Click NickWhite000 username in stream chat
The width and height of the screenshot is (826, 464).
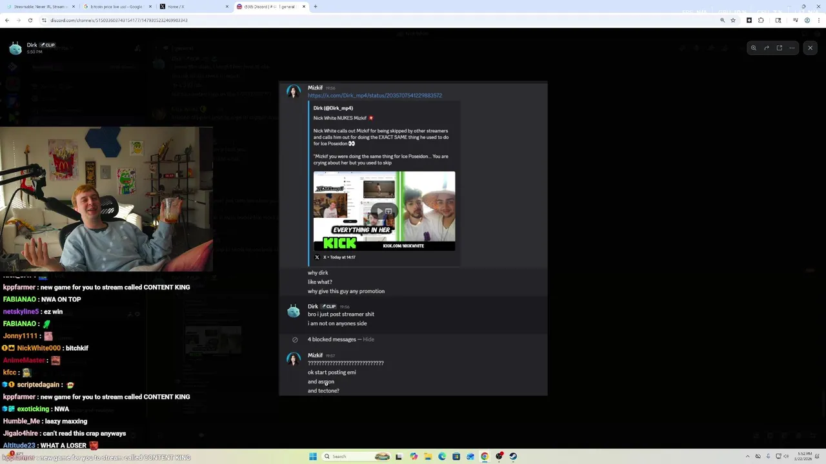39,348
